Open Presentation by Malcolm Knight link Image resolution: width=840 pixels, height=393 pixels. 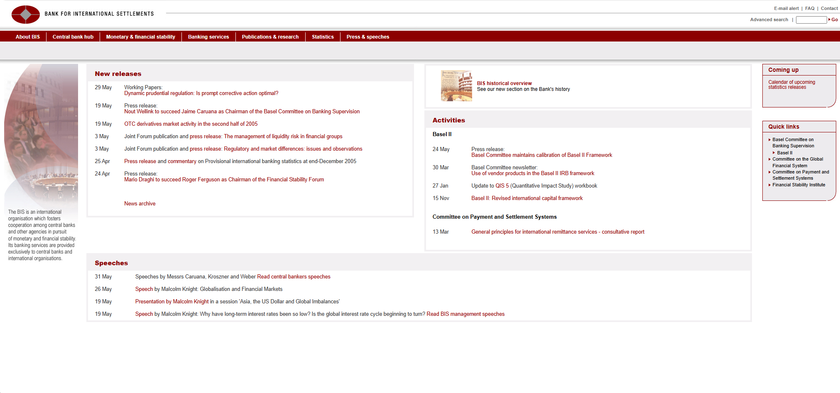pos(172,302)
